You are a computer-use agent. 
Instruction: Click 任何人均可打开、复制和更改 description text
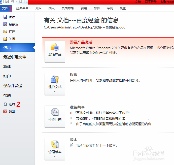[x=105, y=80]
